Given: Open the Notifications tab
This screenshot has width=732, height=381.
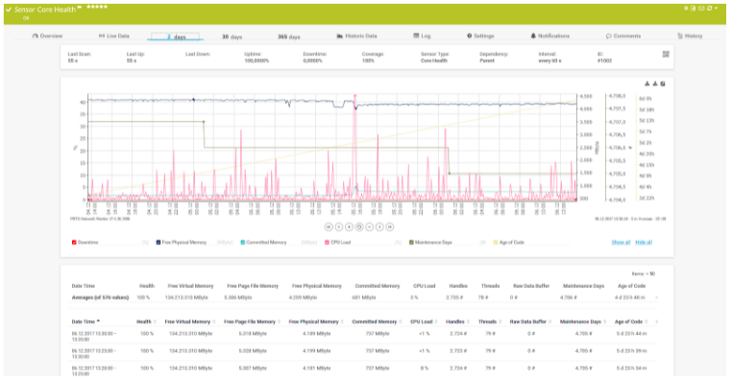Looking at the screenshot, I should point(549,36).
